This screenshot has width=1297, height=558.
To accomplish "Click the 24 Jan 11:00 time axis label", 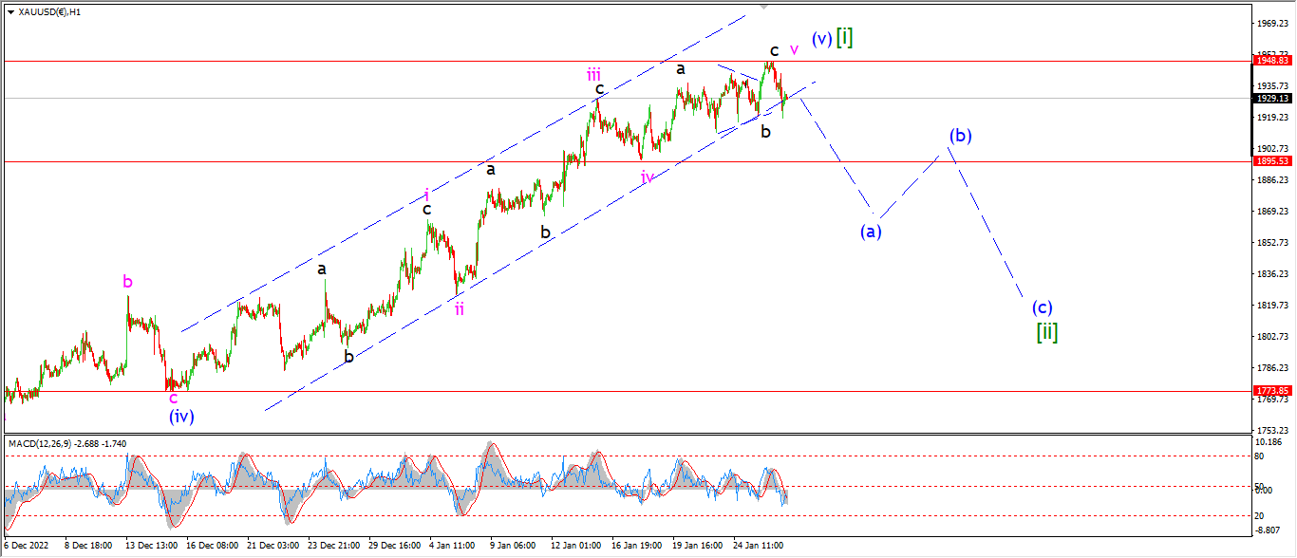I will coord(758,547).
